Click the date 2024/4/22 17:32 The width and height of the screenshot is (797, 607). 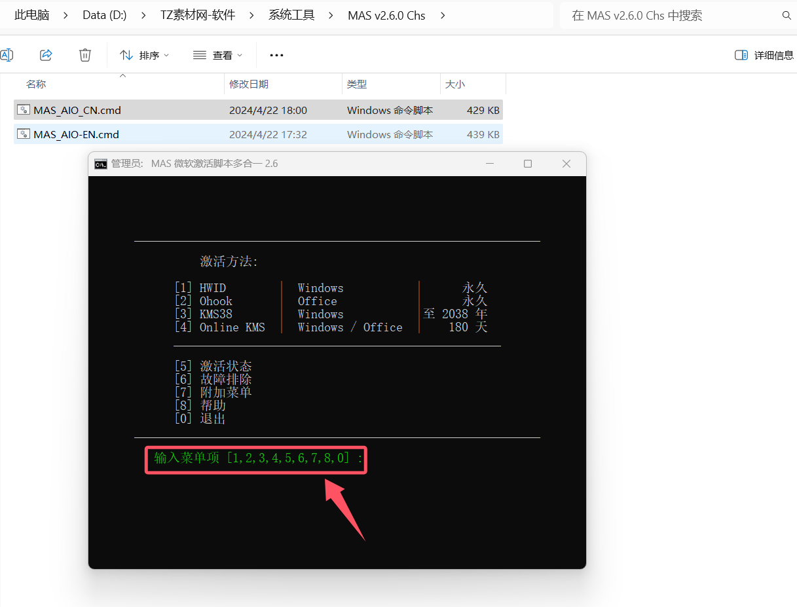click(x=268, y=135)
